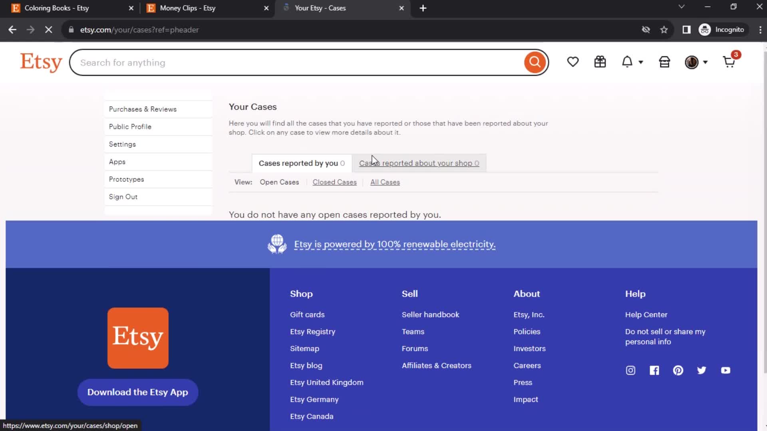The image size is (767, 431).
Task: Open a new browser tab
Action: pos(423,8)
